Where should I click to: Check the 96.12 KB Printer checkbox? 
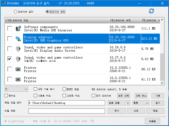tap(10, 69)
